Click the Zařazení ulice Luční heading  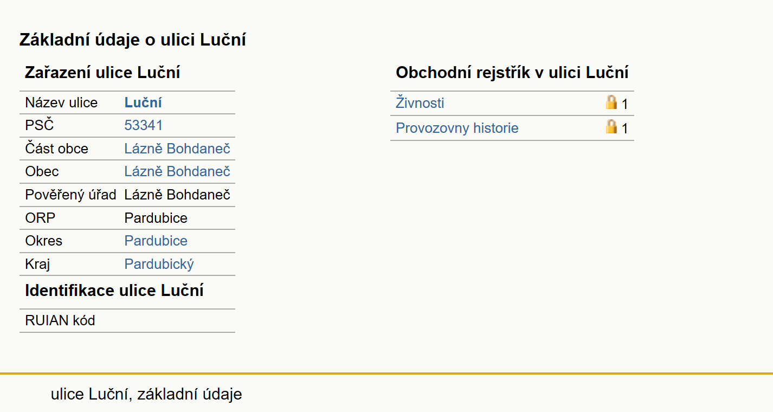click(102, 72)
